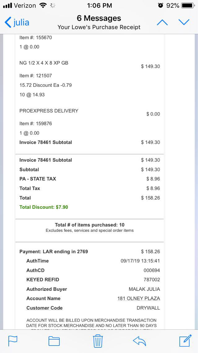Go to previous message with up arrow
The height and width of the screenshot is (353, 198).
162,22
